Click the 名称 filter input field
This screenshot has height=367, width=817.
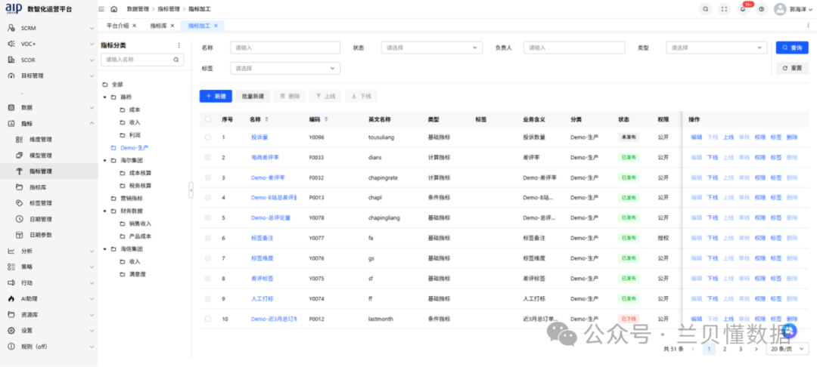pyautogui.click(x=285, y=48)
